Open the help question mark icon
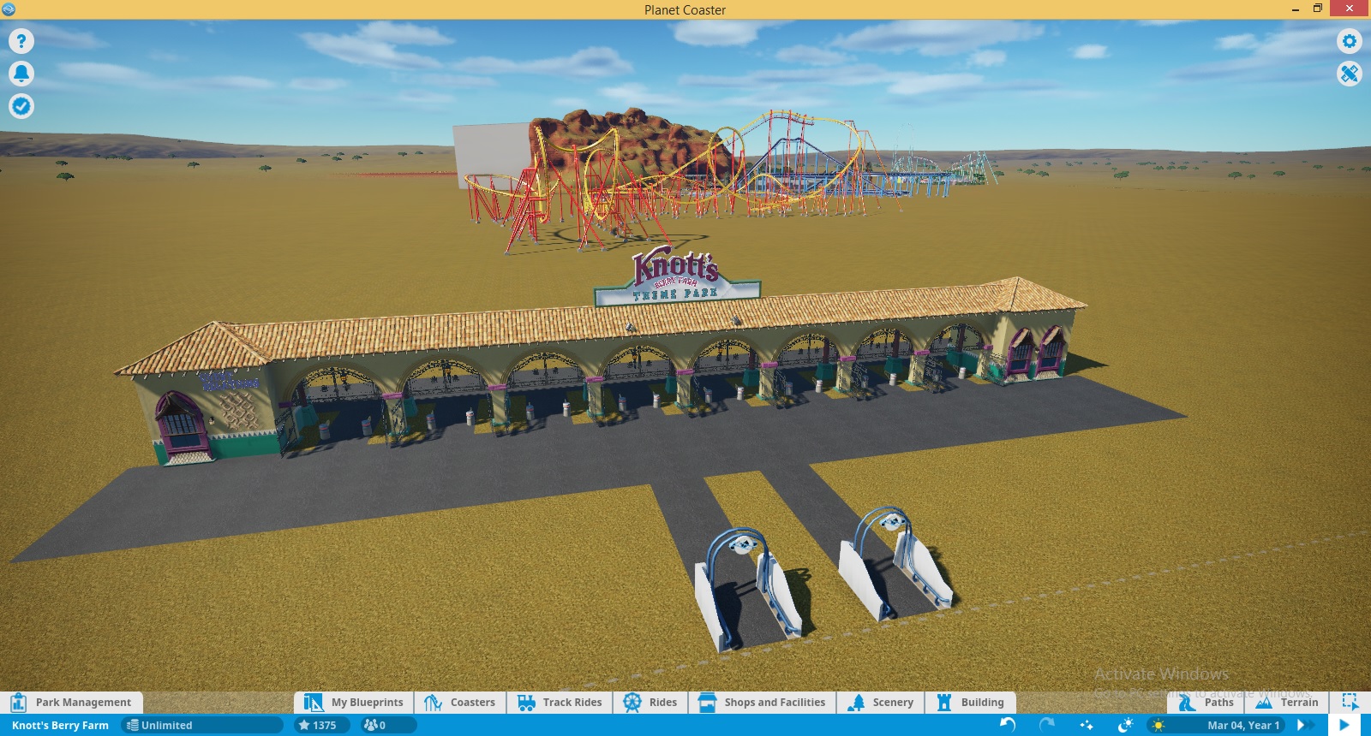The image size is (1371, 736). pyautogui.click(x=21, y=41)
